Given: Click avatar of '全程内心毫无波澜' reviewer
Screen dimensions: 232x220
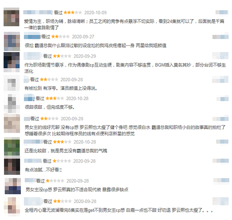Looking at the screenshot, I should [x=12, y=207].
